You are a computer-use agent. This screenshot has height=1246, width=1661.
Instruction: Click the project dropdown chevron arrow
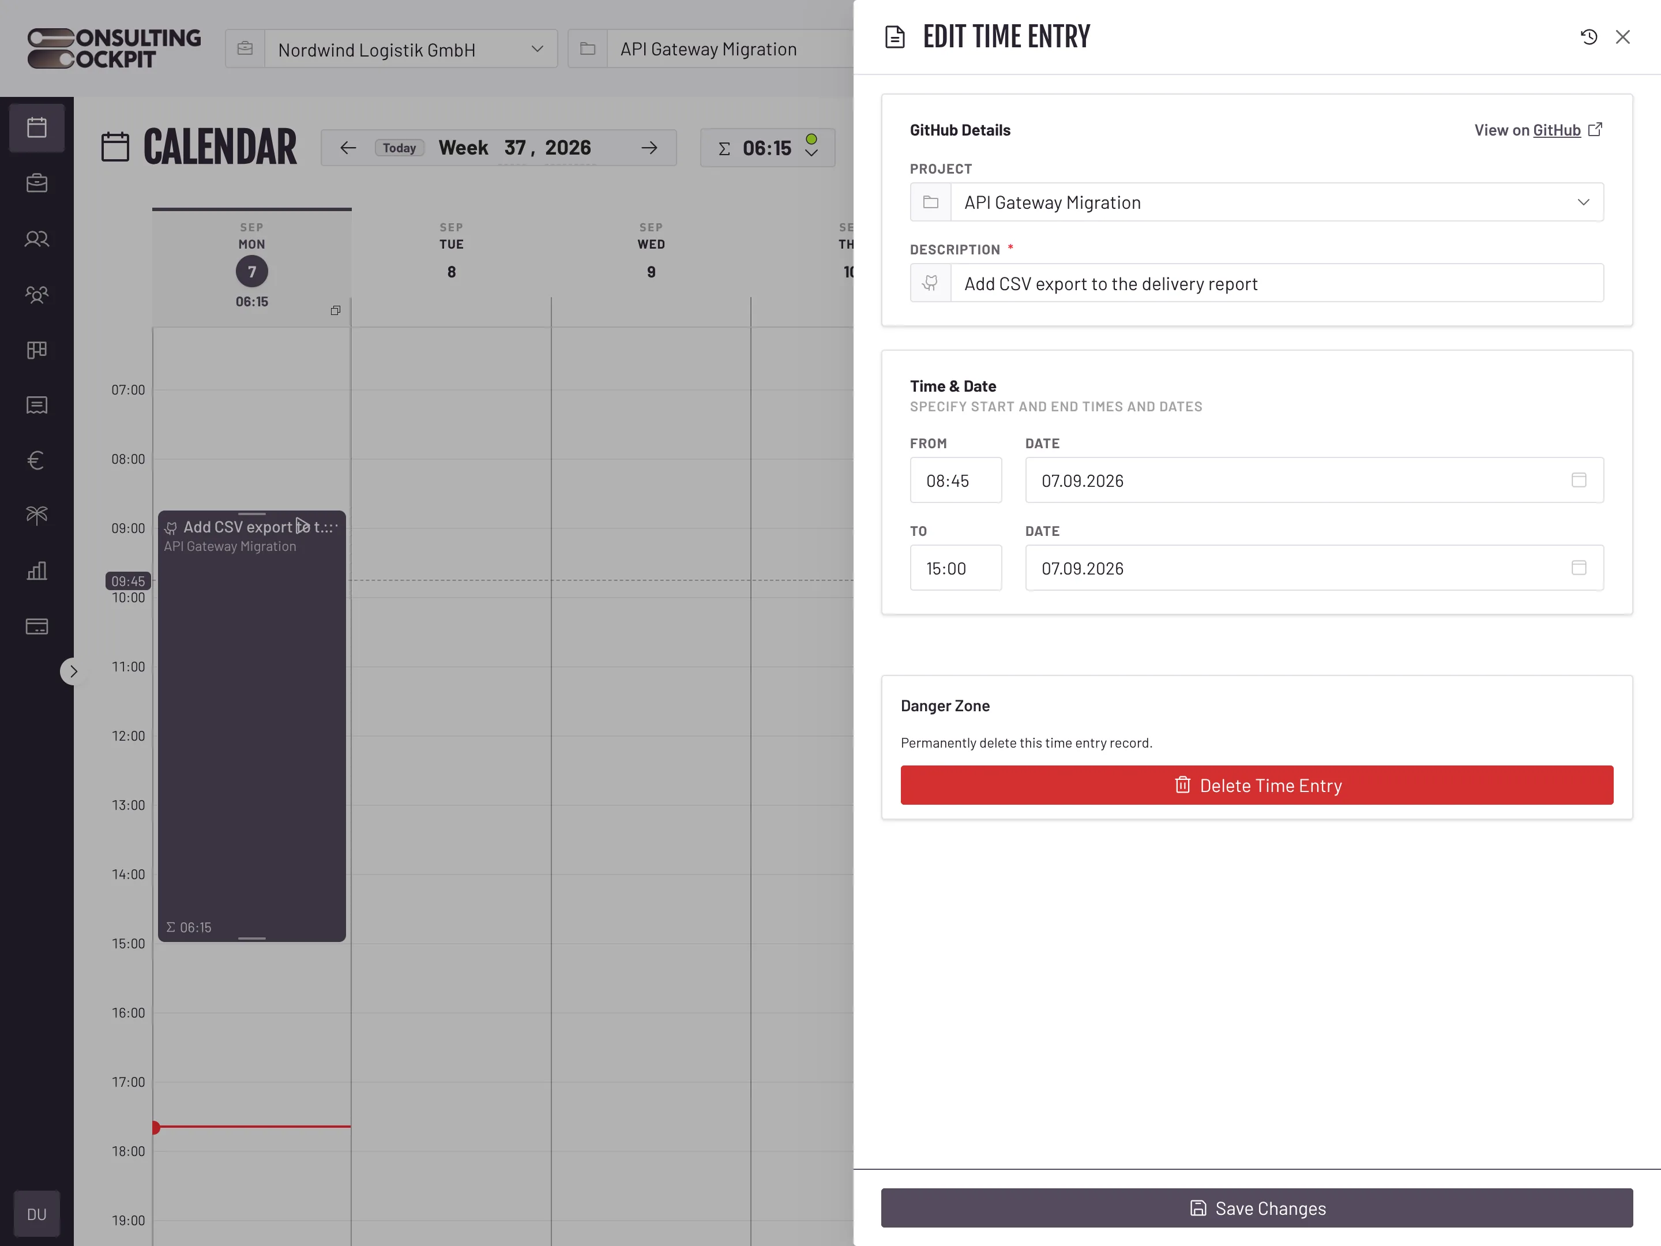click(x=1584, y=202)
